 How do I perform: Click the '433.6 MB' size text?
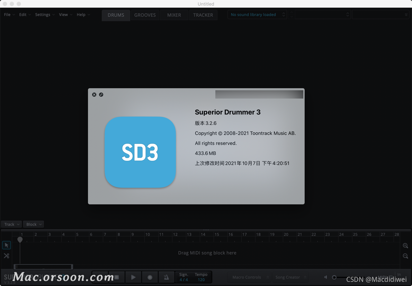pos(205,153)
